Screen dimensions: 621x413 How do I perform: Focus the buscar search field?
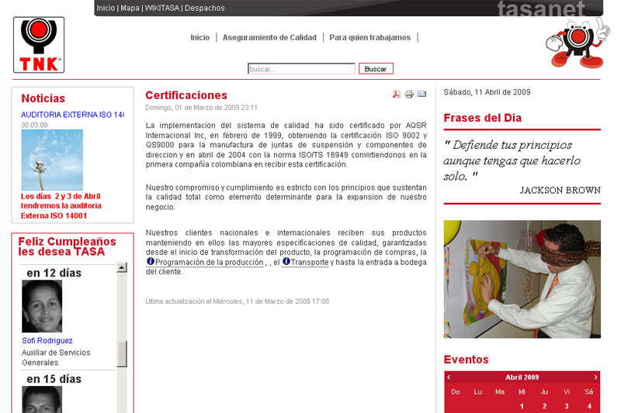point(301,69)
